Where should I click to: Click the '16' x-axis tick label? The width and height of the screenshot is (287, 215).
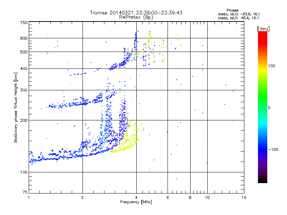point(244,197)
